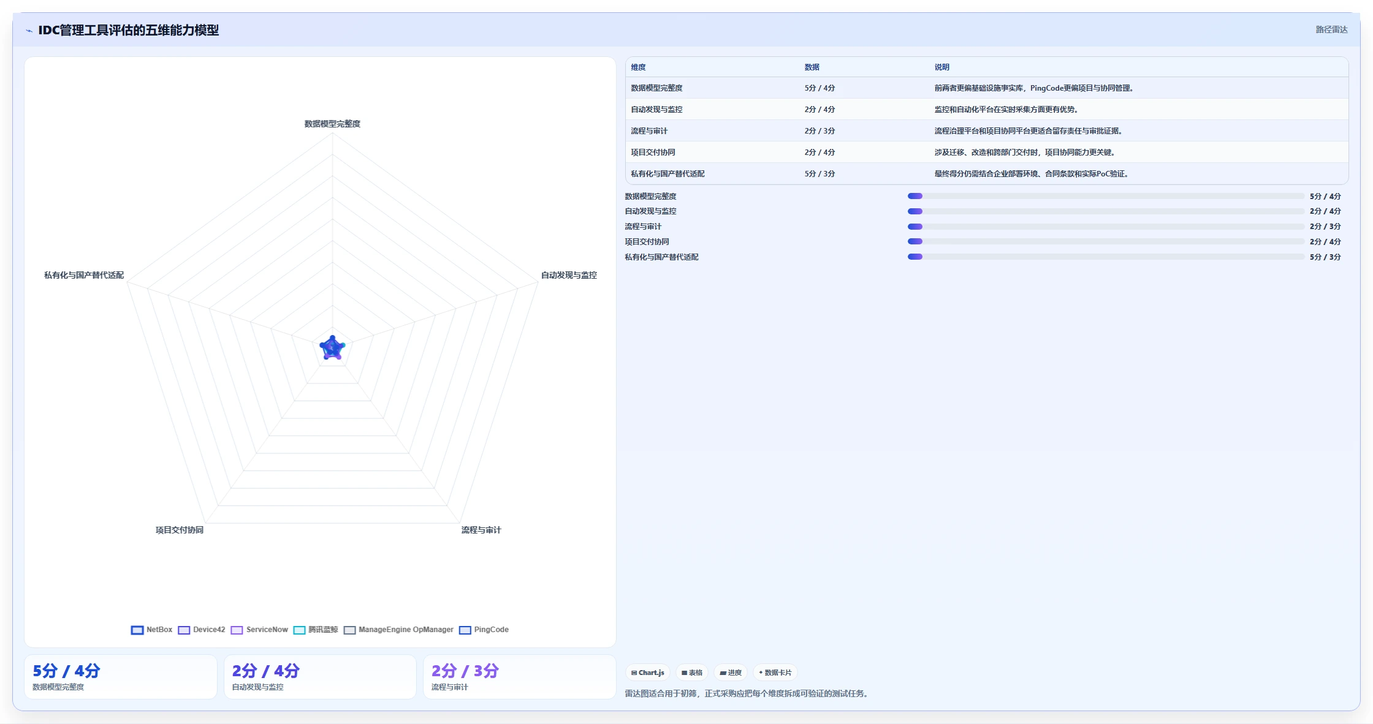
Task: Click the IDC管理工具评估的五维能力模型 title
Action: (128, 30)
